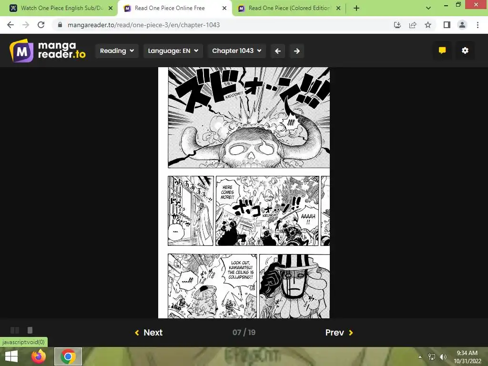The image size is (488, 366).
Task: Click the manga page image
Action: 244,193
